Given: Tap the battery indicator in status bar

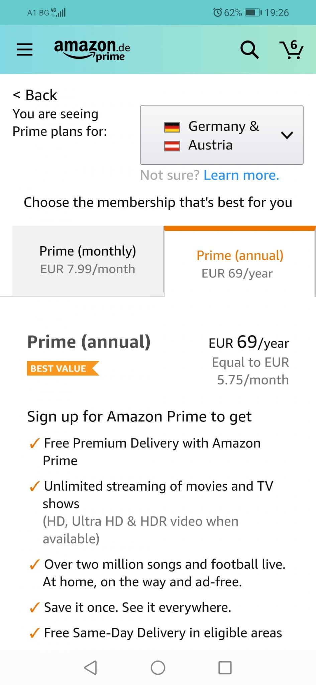Looking at the screenshot, I should coord(253,13).
